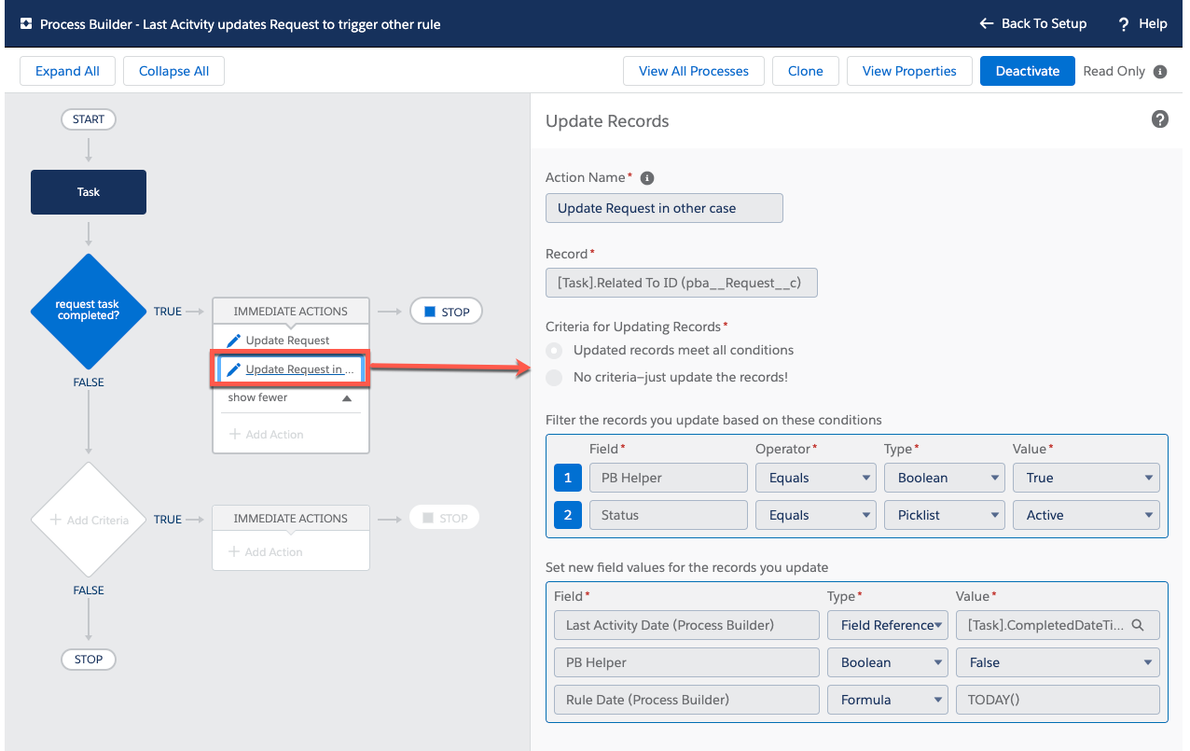This screenshot has height=751, width=1190.
Task: Click View All Processes
Action: (x=693, y=70)
